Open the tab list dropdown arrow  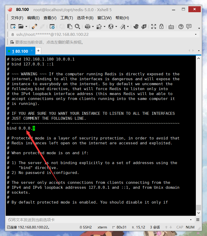click(x=199, y=51)
